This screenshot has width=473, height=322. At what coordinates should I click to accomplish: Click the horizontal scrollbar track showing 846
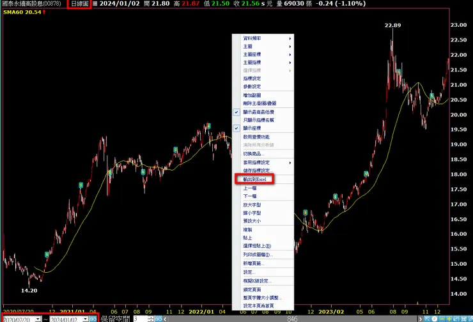[292, 319]
